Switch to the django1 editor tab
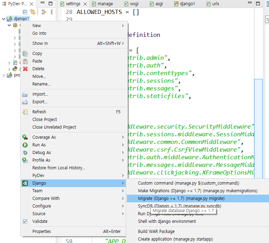269x243 pixels. [x=185, y=4]
